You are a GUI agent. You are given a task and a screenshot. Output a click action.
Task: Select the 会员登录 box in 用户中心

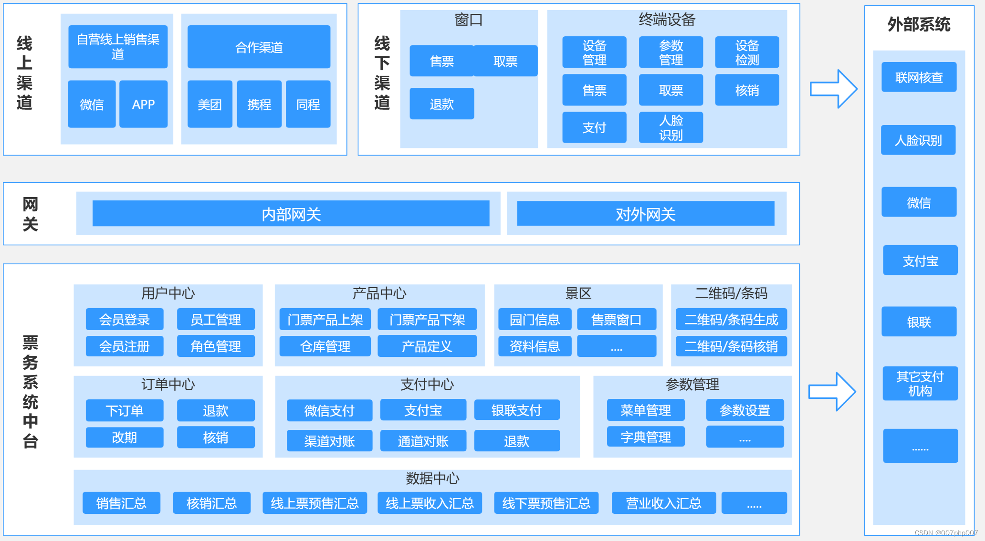(x=124, y=319)
